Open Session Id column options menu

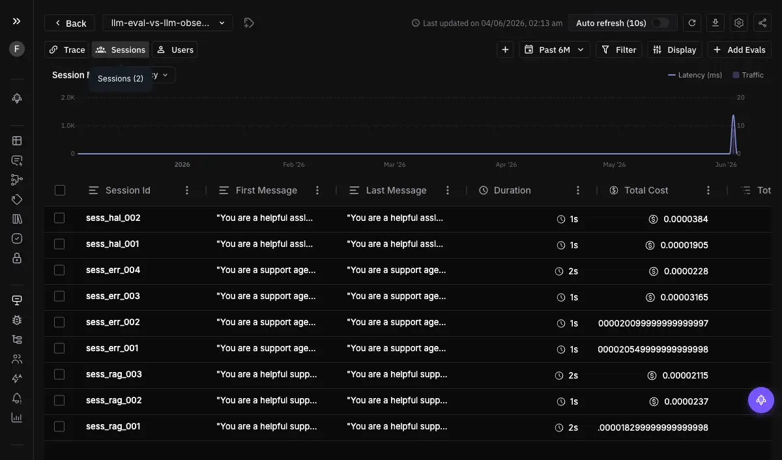(x=187, y=190)
